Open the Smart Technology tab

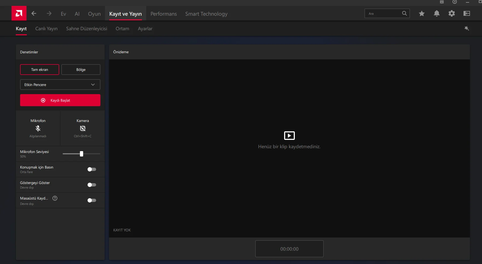click(206, 14)
